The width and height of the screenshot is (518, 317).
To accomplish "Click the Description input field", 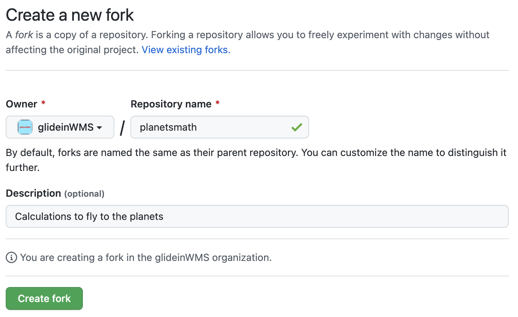I will pos(257,216).
